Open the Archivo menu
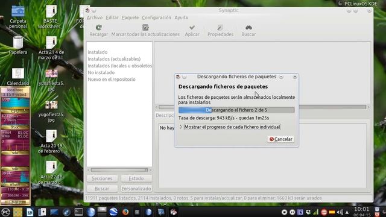 point(95,17)
